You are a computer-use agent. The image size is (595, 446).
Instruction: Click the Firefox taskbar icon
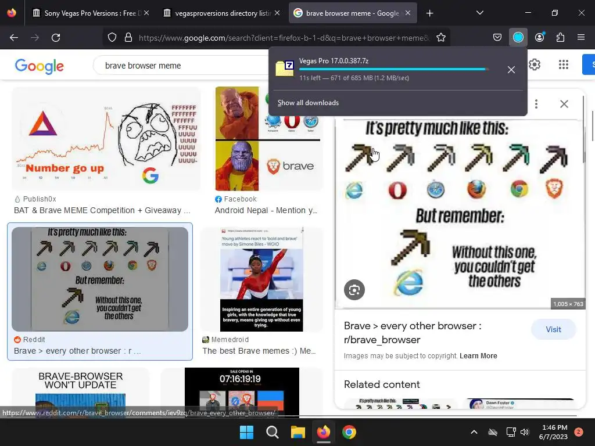click(323, 432)
